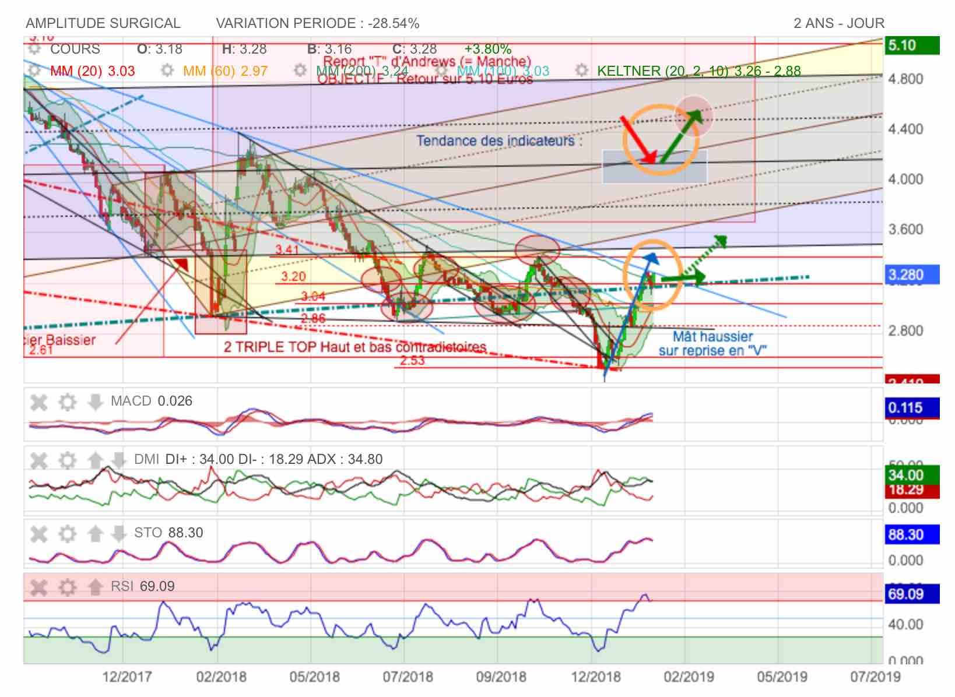The width and height of the screenshot is (955, 697).
Task: Click the 3.20 level label
Action: [293, 277]
